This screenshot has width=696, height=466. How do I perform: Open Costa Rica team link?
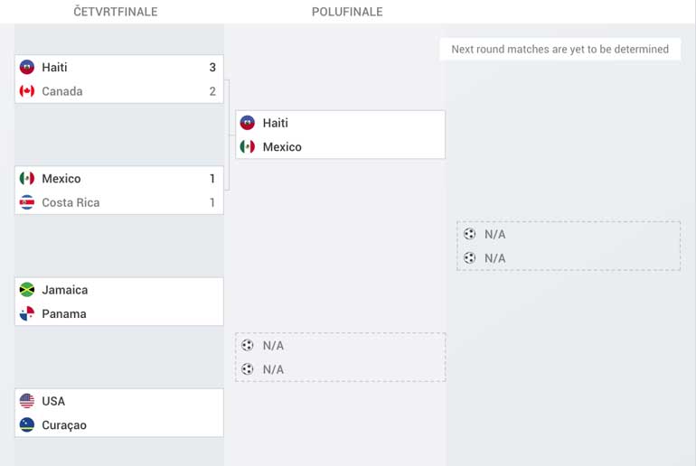tap(71, 202)
